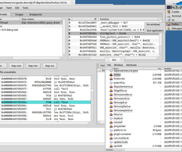Click the libipcclientcerts.so file icon

pyautogui.click(x=111, y=87)
